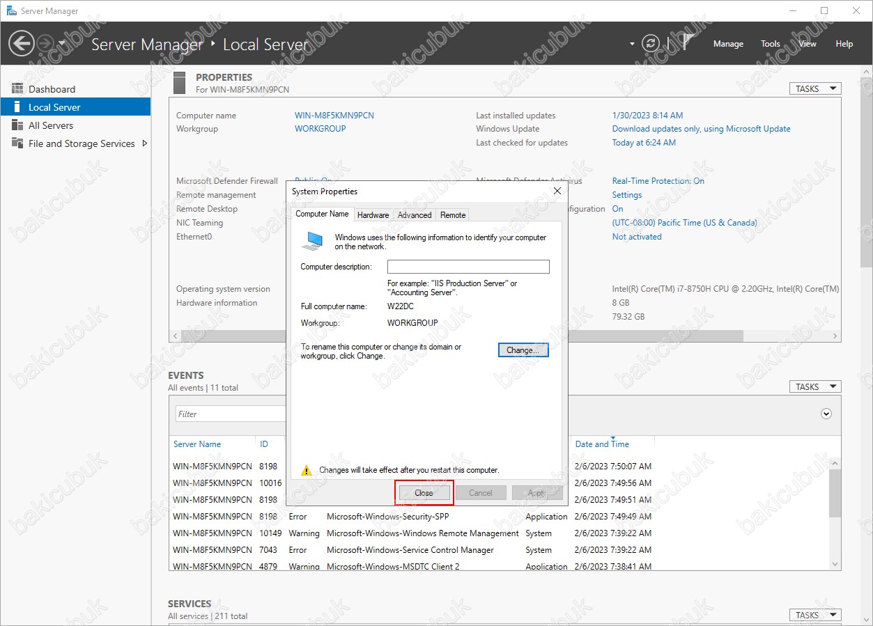Sort events by Date and Time column
873x626 pixels.
click(602, 444)
